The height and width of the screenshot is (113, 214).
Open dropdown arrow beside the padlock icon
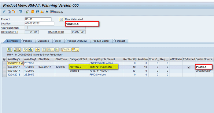click(53, 50)
